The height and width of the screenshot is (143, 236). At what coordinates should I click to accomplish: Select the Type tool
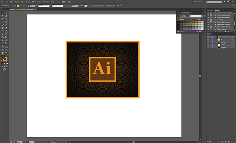pyautogui.click(x=6, y=19)
